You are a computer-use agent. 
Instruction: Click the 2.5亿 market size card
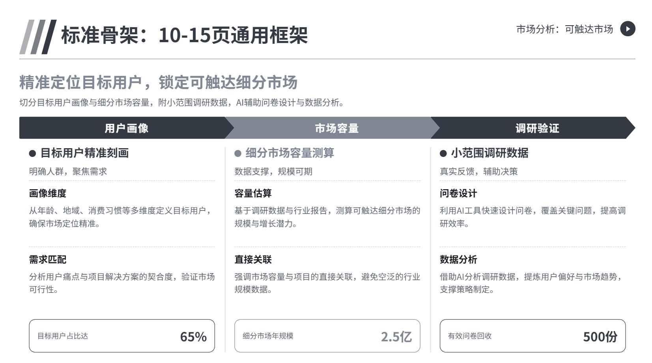[x=327, y=336]
